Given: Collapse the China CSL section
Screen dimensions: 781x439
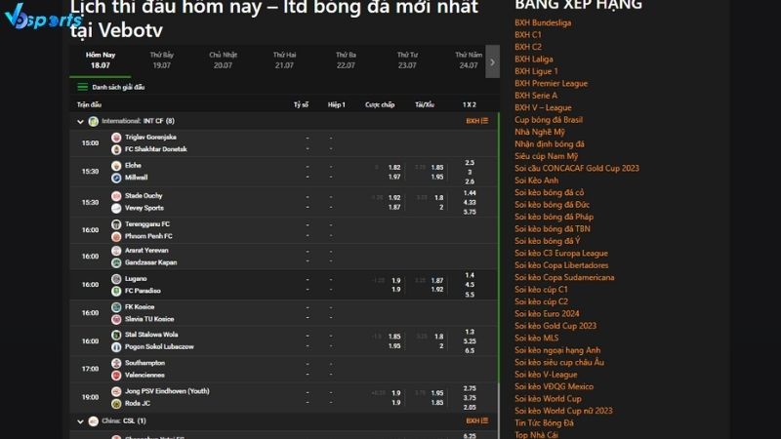Looking at the screenshot, I should (80, 421).
